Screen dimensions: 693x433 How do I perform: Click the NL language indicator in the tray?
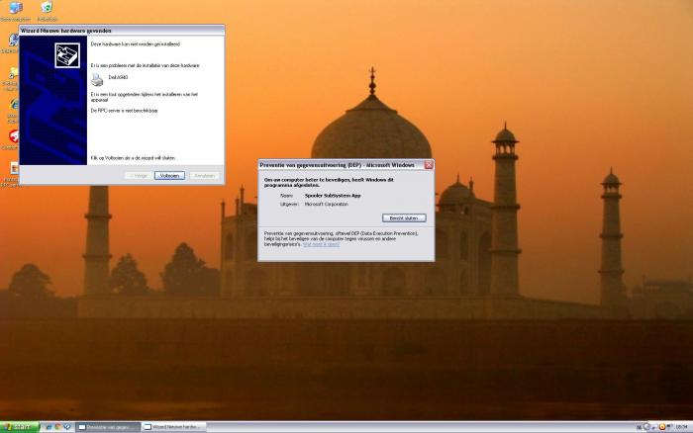(639, 427)
